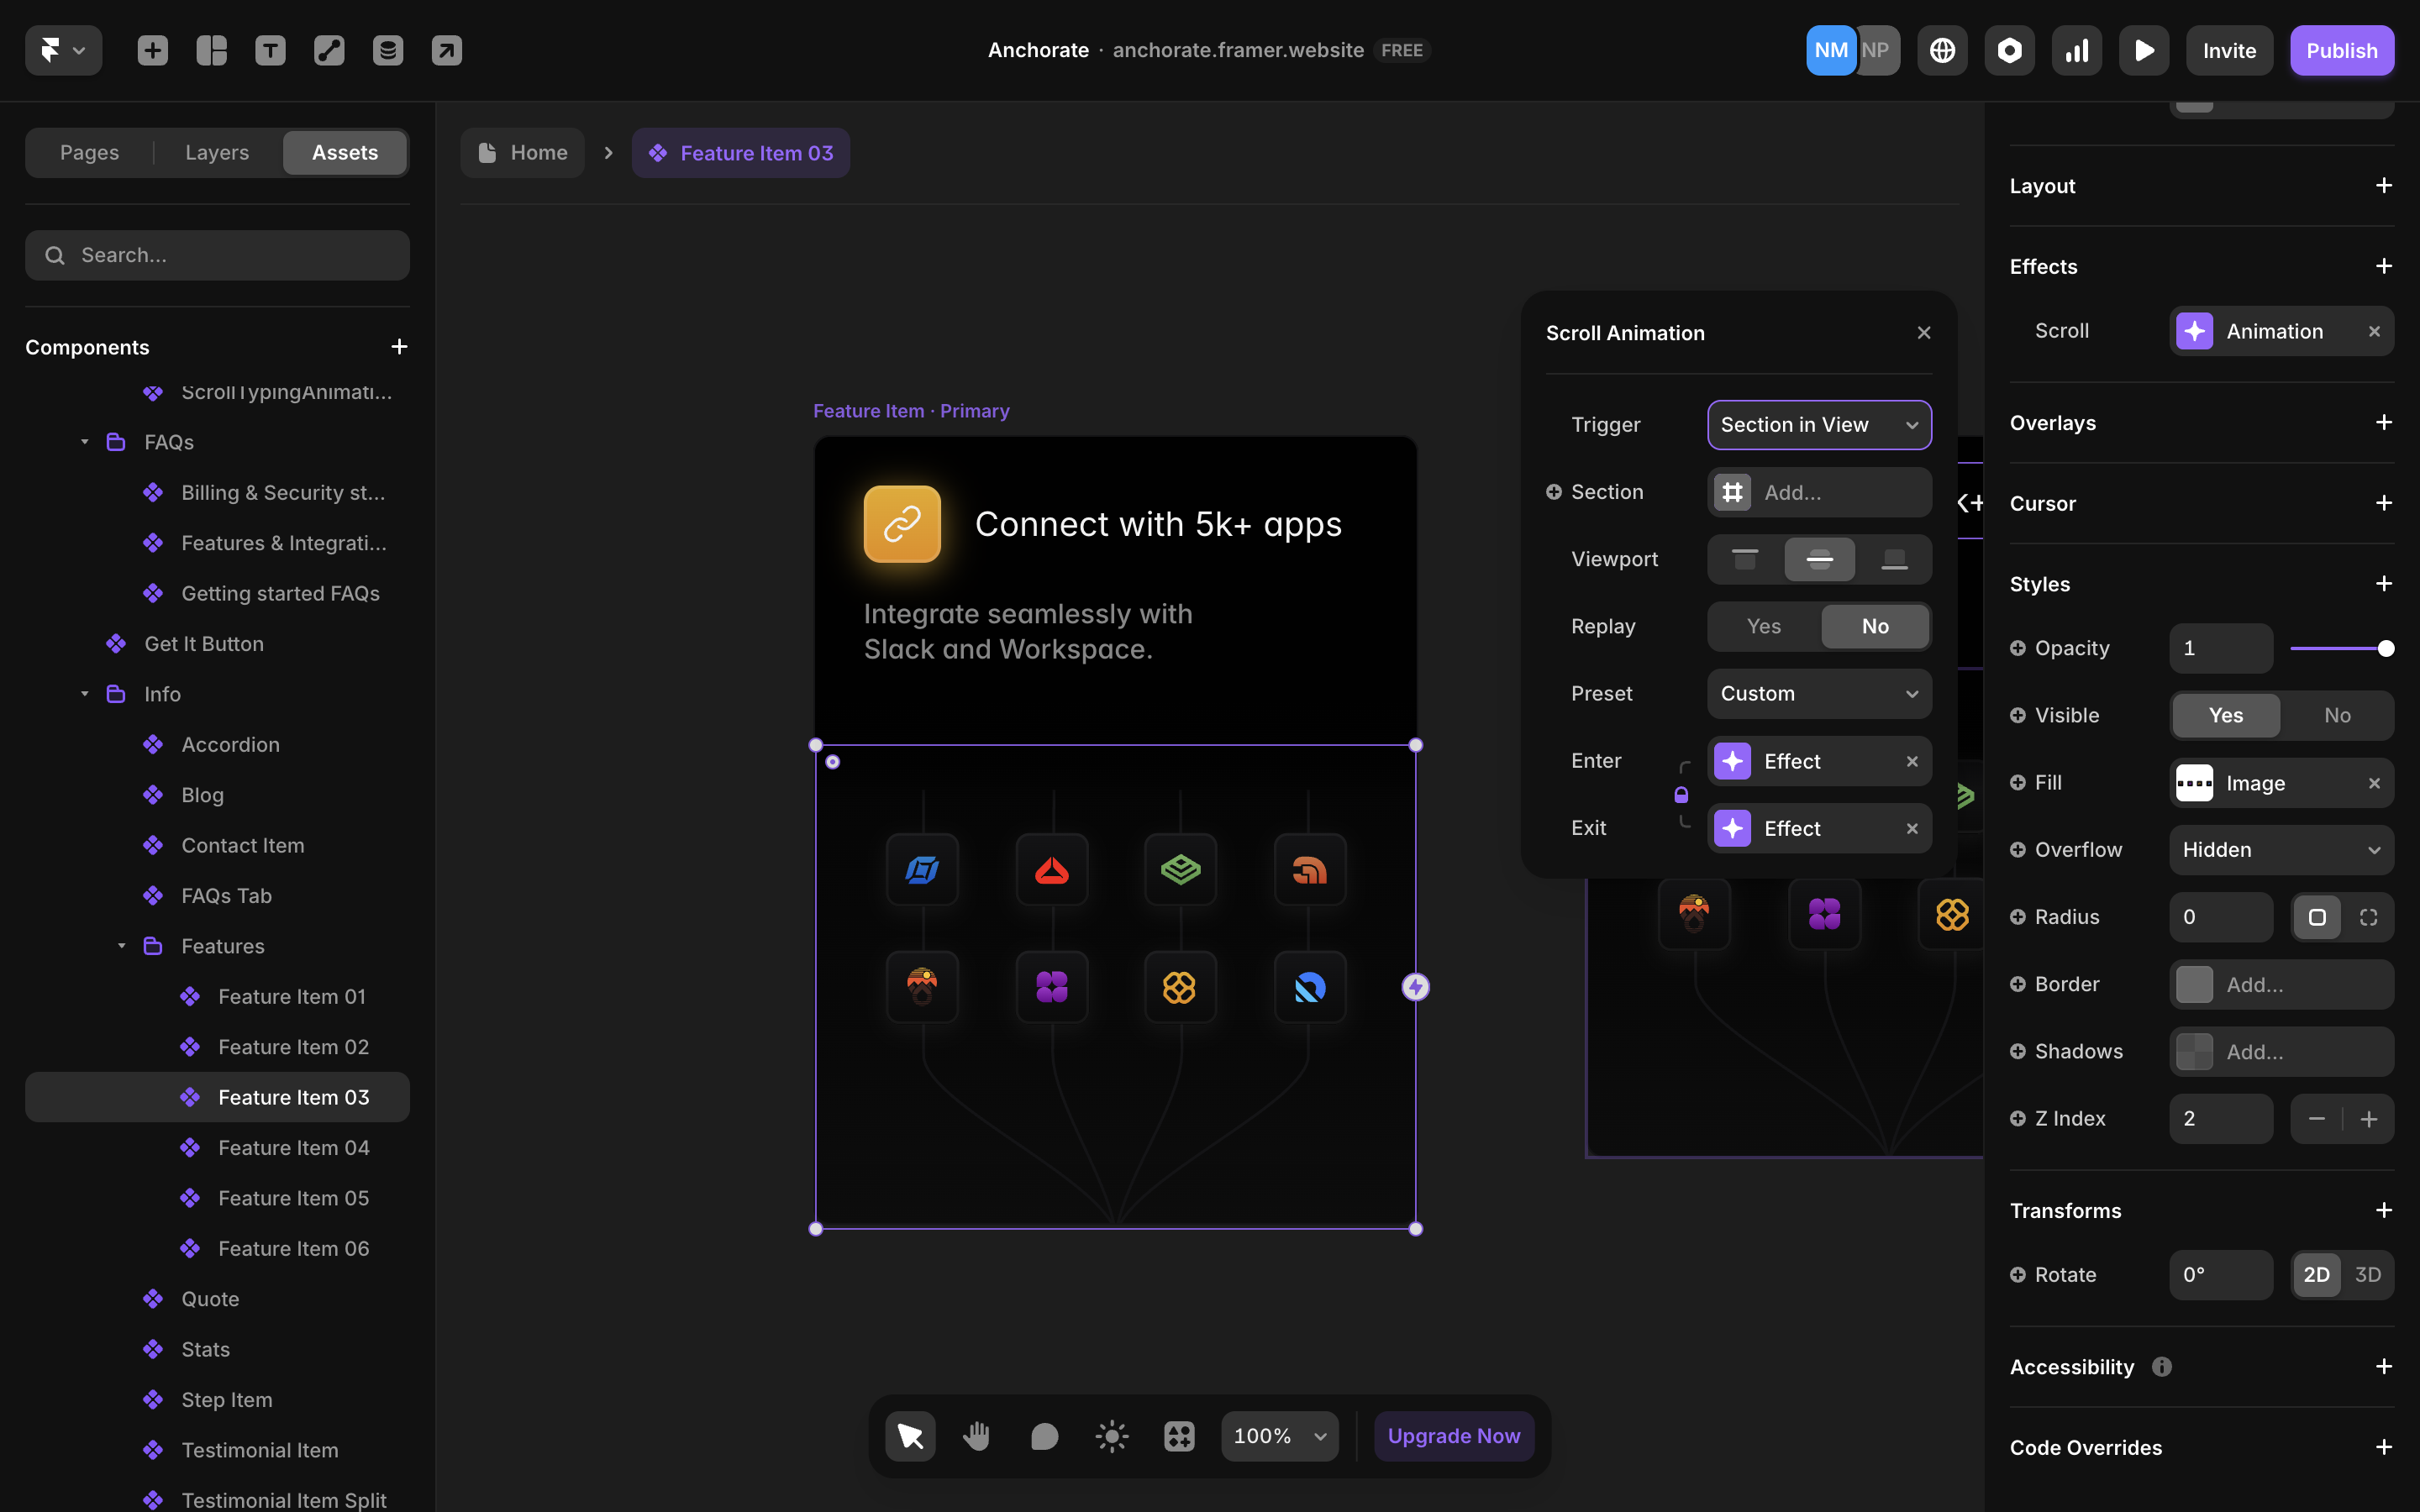The image size is (2420, 1512).
Task: Switch to the Layers tab
Action: (217, 153)
